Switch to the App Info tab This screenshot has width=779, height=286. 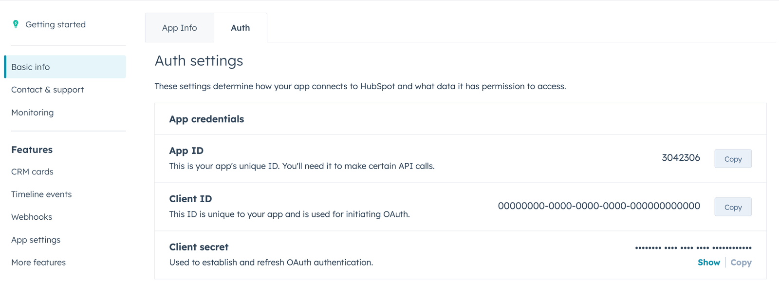click(179, 28)
